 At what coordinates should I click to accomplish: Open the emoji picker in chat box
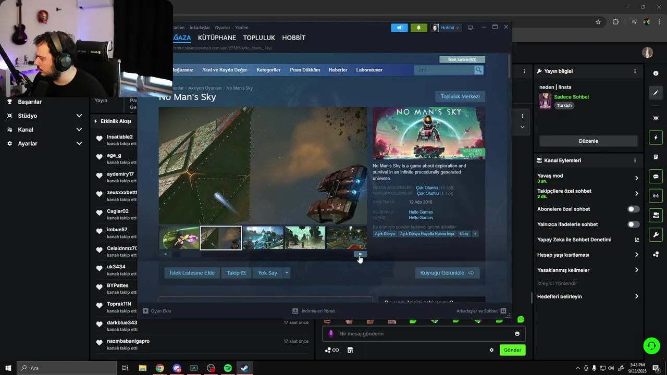517,334
